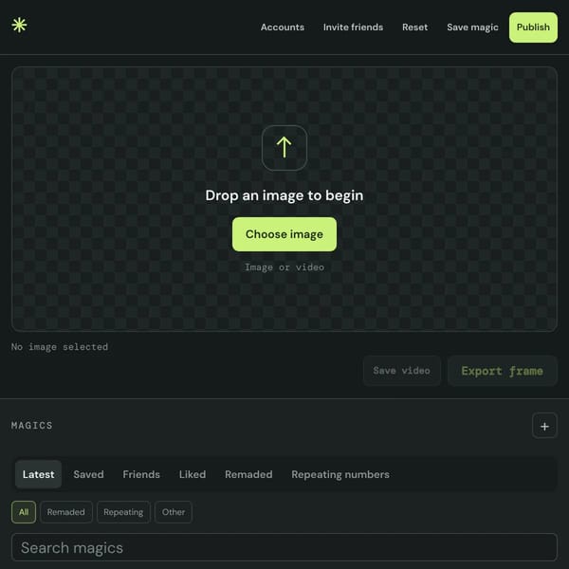Click the Save video button
This screenshot has width=569, height=569.
[x=402, y=371]
